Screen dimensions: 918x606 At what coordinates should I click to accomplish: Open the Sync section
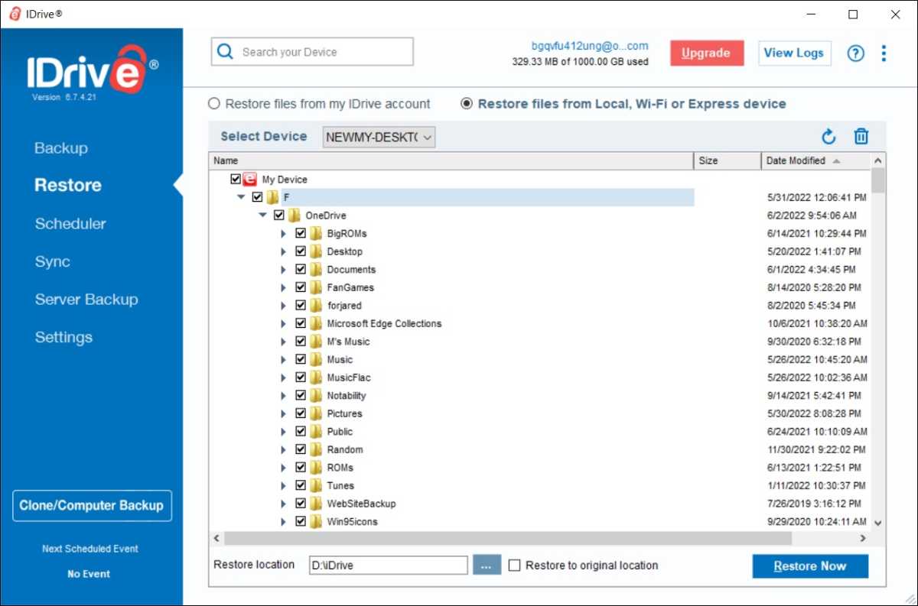[x=53, y=262]
